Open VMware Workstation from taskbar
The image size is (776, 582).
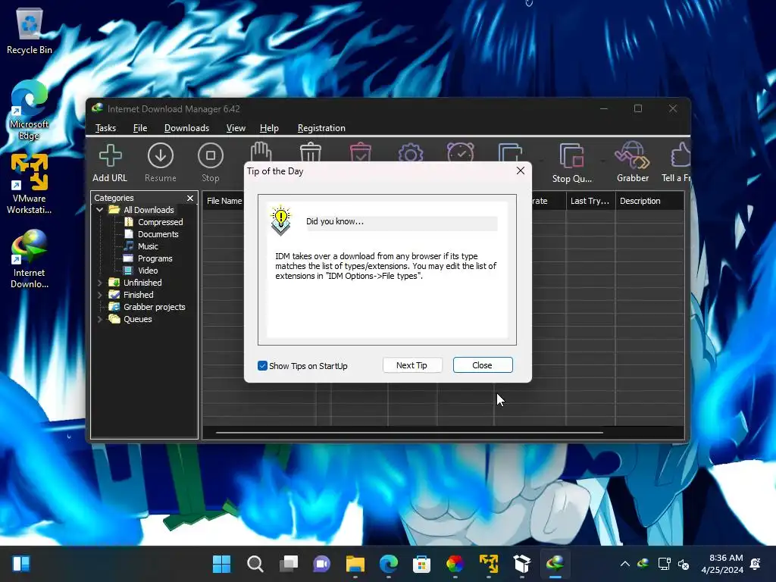coord(489,564)
